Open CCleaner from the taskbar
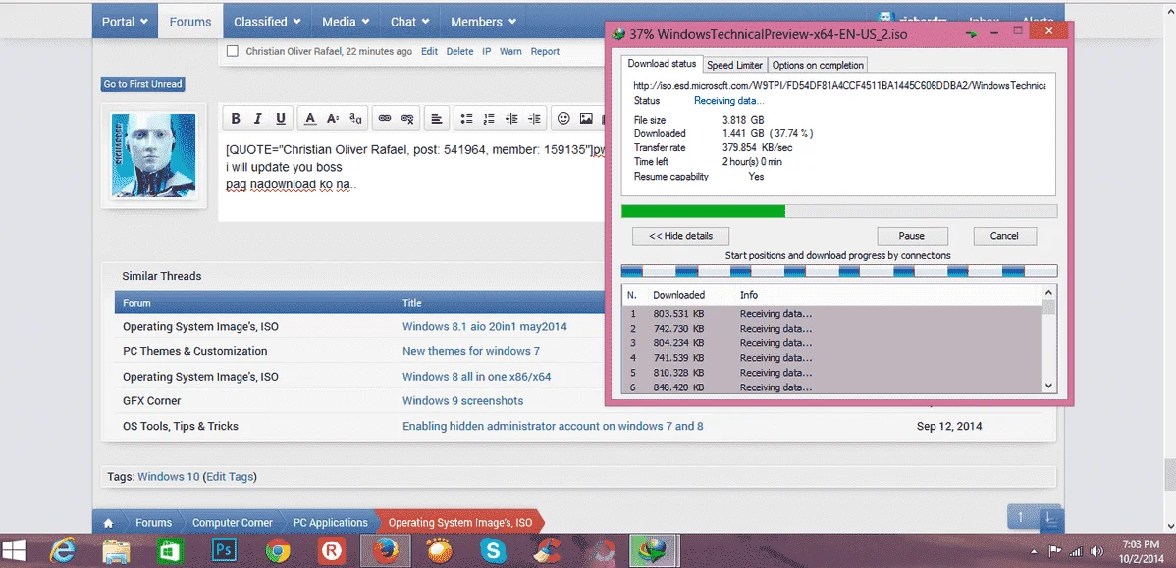The width and height of the screenshot is (1176, 568). 548,551
